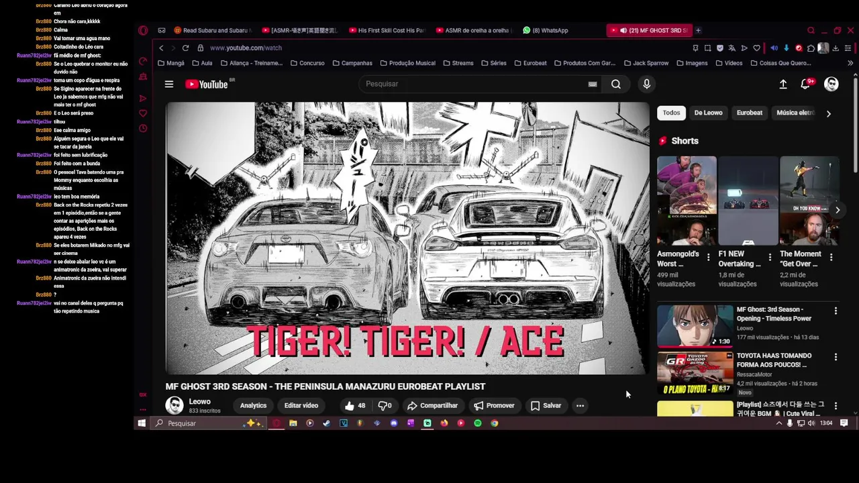Go to the YouTube home logo
This screenshot has height=483, width=859.
pos(207,84)
